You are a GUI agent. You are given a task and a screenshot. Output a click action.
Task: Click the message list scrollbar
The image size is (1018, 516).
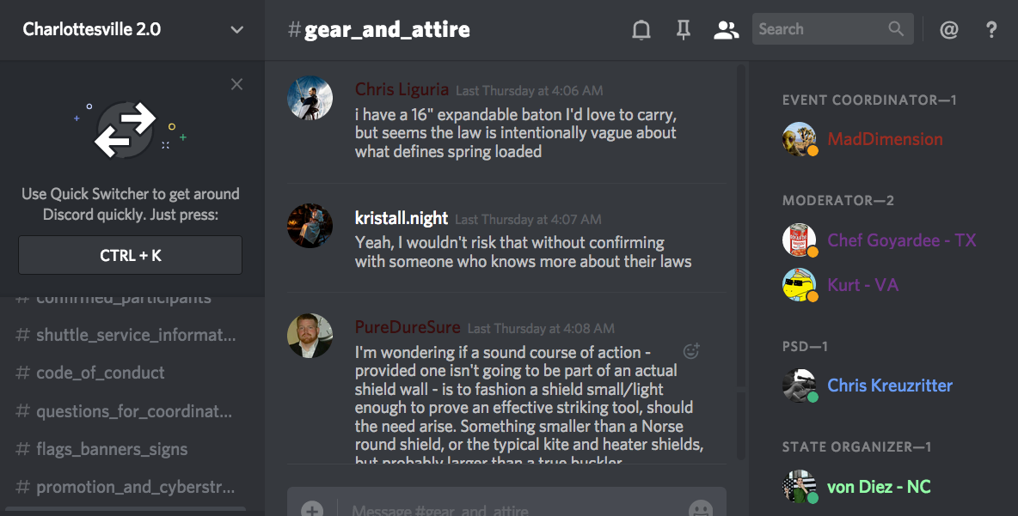741,258
